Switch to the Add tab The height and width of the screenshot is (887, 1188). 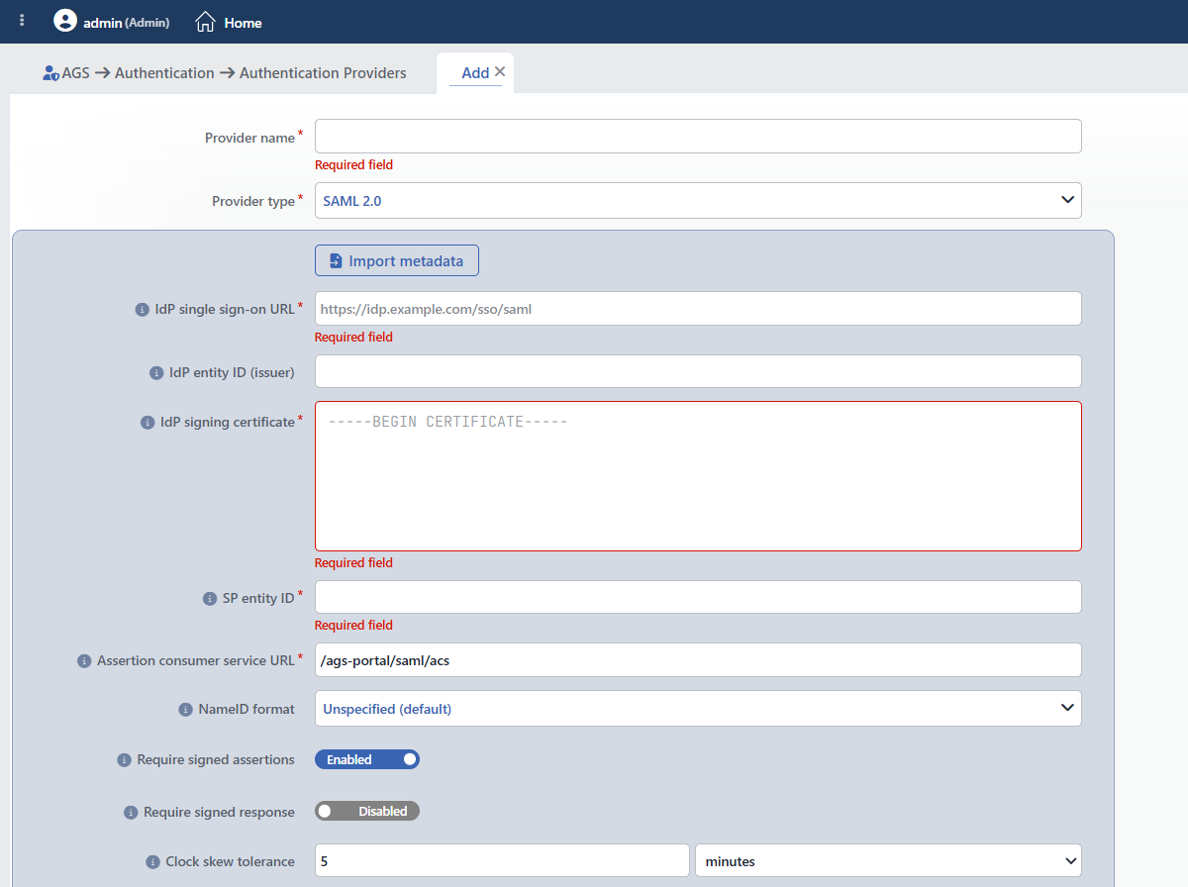pyautogui.click(x=475, y=72)
